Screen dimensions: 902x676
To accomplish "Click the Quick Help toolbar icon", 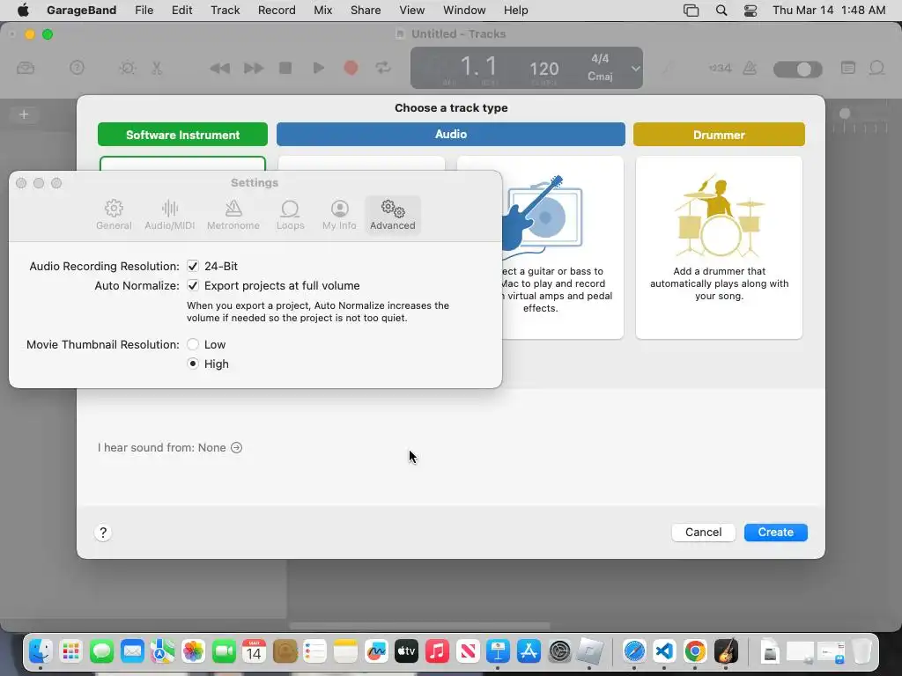I will 77,68.
